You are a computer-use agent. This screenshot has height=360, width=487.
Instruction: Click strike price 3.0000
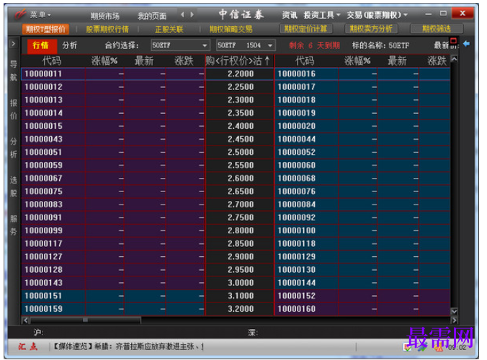tap(241, 283)
